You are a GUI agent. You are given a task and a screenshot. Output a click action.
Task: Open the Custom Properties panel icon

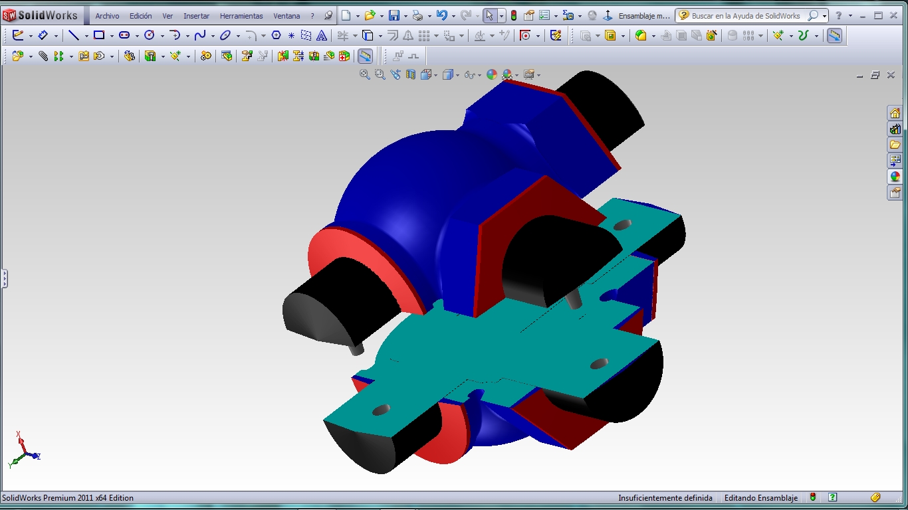coord(895,193)
